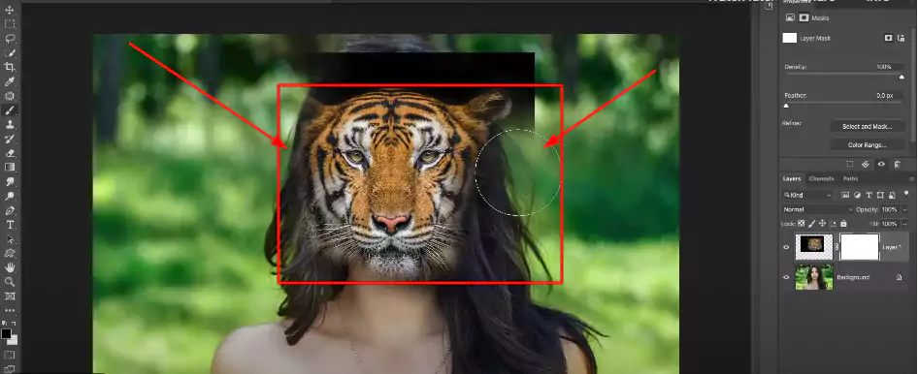Screen dimensions: 918x374
Task: Select the Path Selection tool
Action: 10,239
